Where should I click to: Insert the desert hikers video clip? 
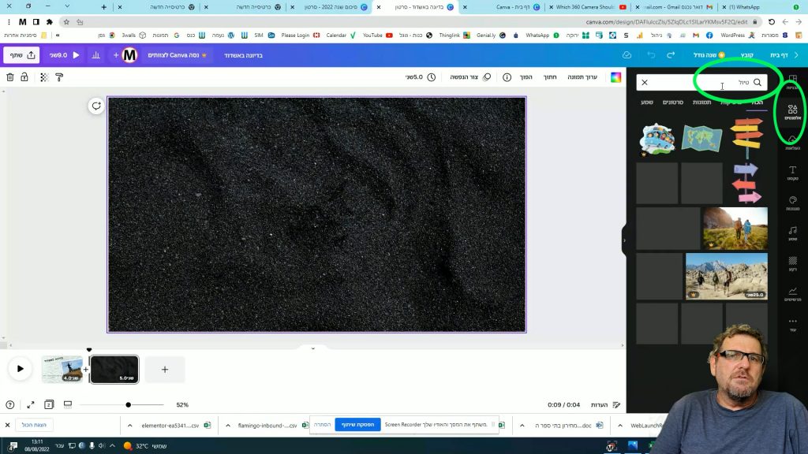click(727, 276)
